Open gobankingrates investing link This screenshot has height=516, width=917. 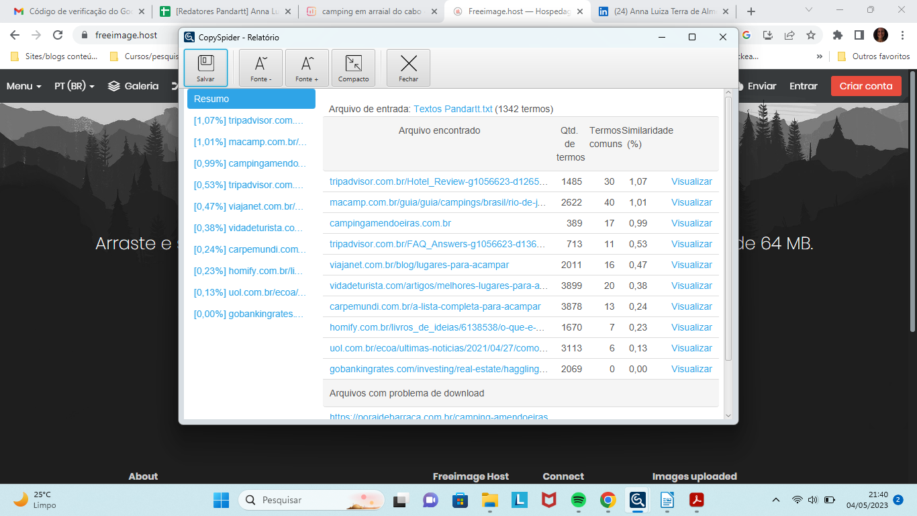click(439, 369)
